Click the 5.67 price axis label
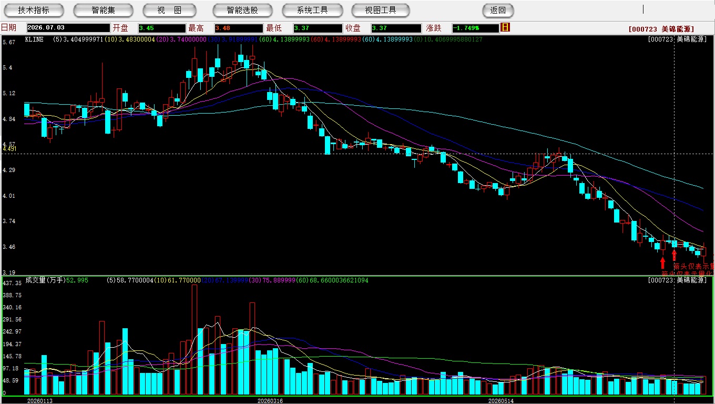Image resolution: width=715 pixels, height=404 pixels. [x=8, y=42]
